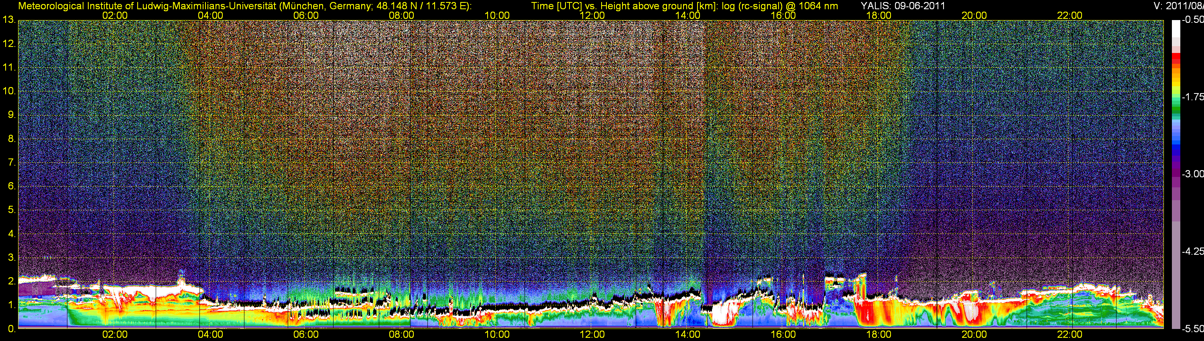Click the color scale value '-0.50'

[x=1192, y=20]
